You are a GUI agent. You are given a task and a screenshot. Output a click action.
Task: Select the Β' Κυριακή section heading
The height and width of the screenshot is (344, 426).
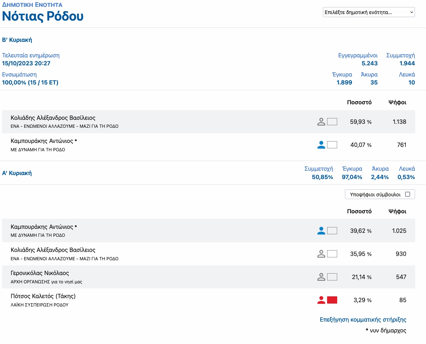click(x=17, y=40)
